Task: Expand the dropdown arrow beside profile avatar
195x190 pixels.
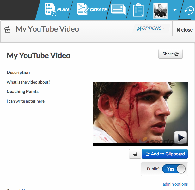Action: tap(175, 10)
